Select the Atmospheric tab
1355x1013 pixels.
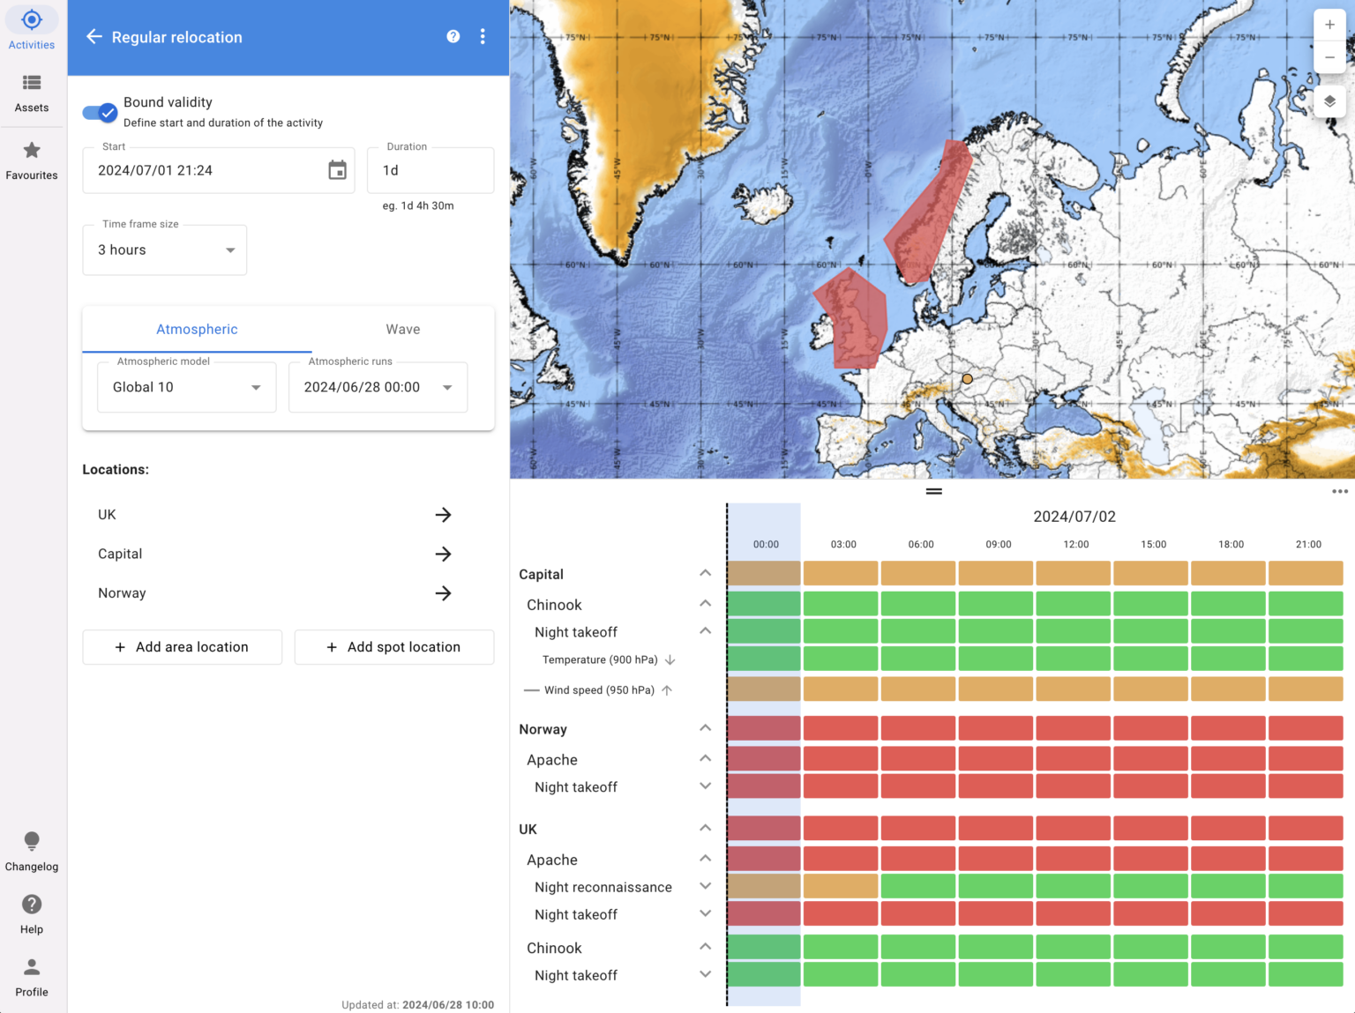197,329
